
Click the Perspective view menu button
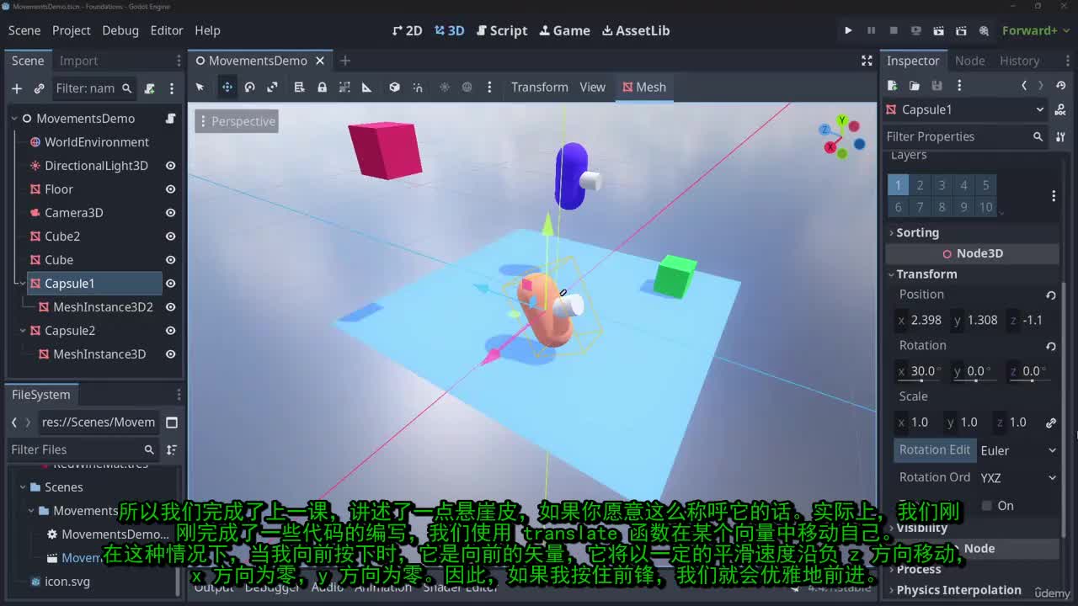[x=236, y=121]
